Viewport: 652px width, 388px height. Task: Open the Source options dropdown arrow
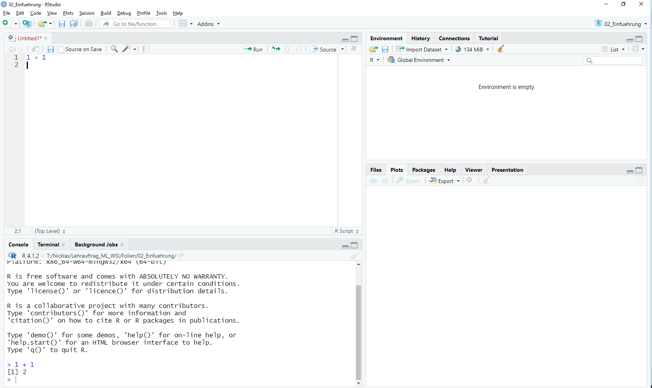[x=342, y=49]
